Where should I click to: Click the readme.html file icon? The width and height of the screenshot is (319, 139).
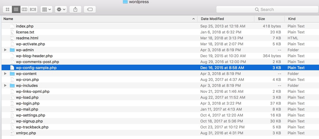tap(12, 38)
